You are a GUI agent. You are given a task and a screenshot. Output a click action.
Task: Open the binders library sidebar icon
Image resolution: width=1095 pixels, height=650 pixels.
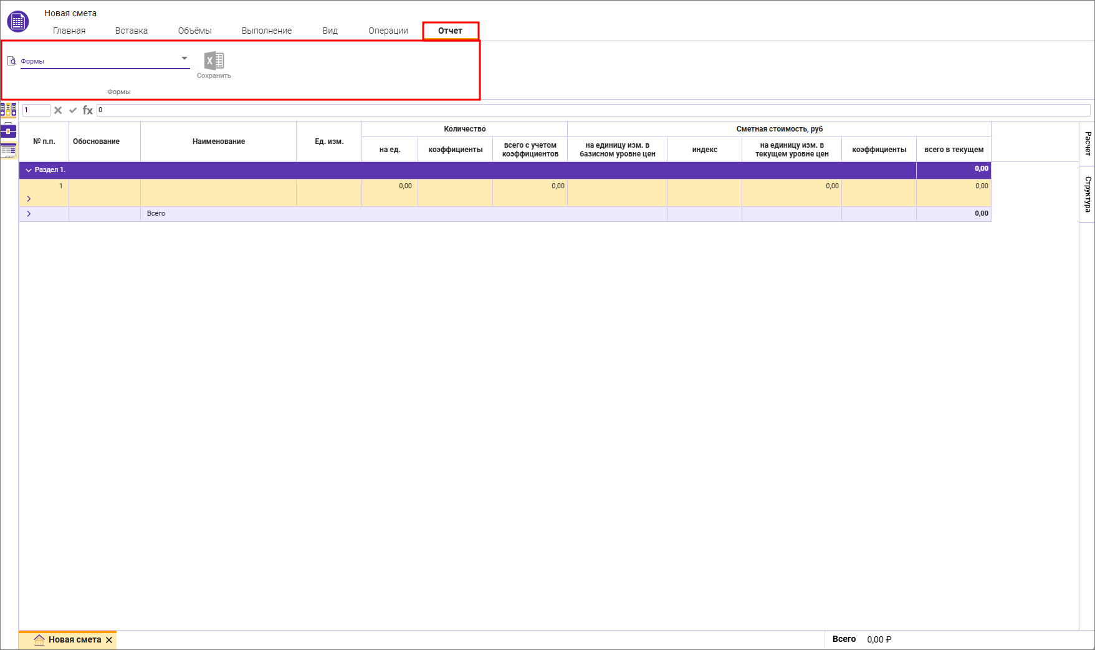8,110
